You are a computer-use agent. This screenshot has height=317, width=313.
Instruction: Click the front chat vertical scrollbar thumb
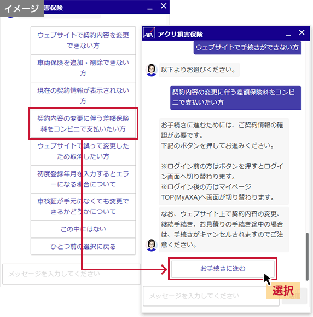pyautogui.click(x=307, y=256)
